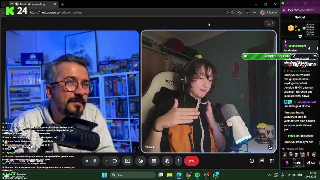The height and width of the screenshot is (180, 320).
Task: Open the emoji reactions in Meet
Action: click(140, 161)
